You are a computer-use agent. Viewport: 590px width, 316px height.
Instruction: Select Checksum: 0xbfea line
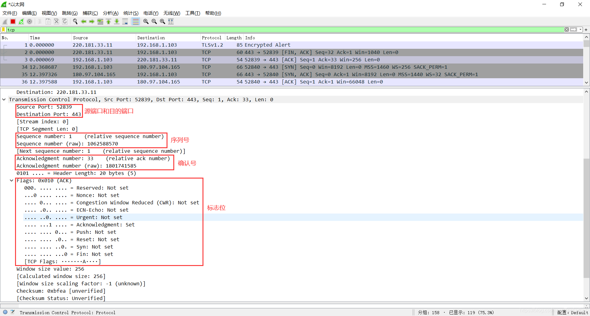61,291
